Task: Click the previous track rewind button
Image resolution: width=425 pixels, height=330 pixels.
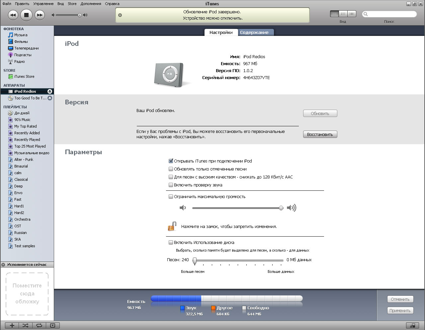Action: 13,15
